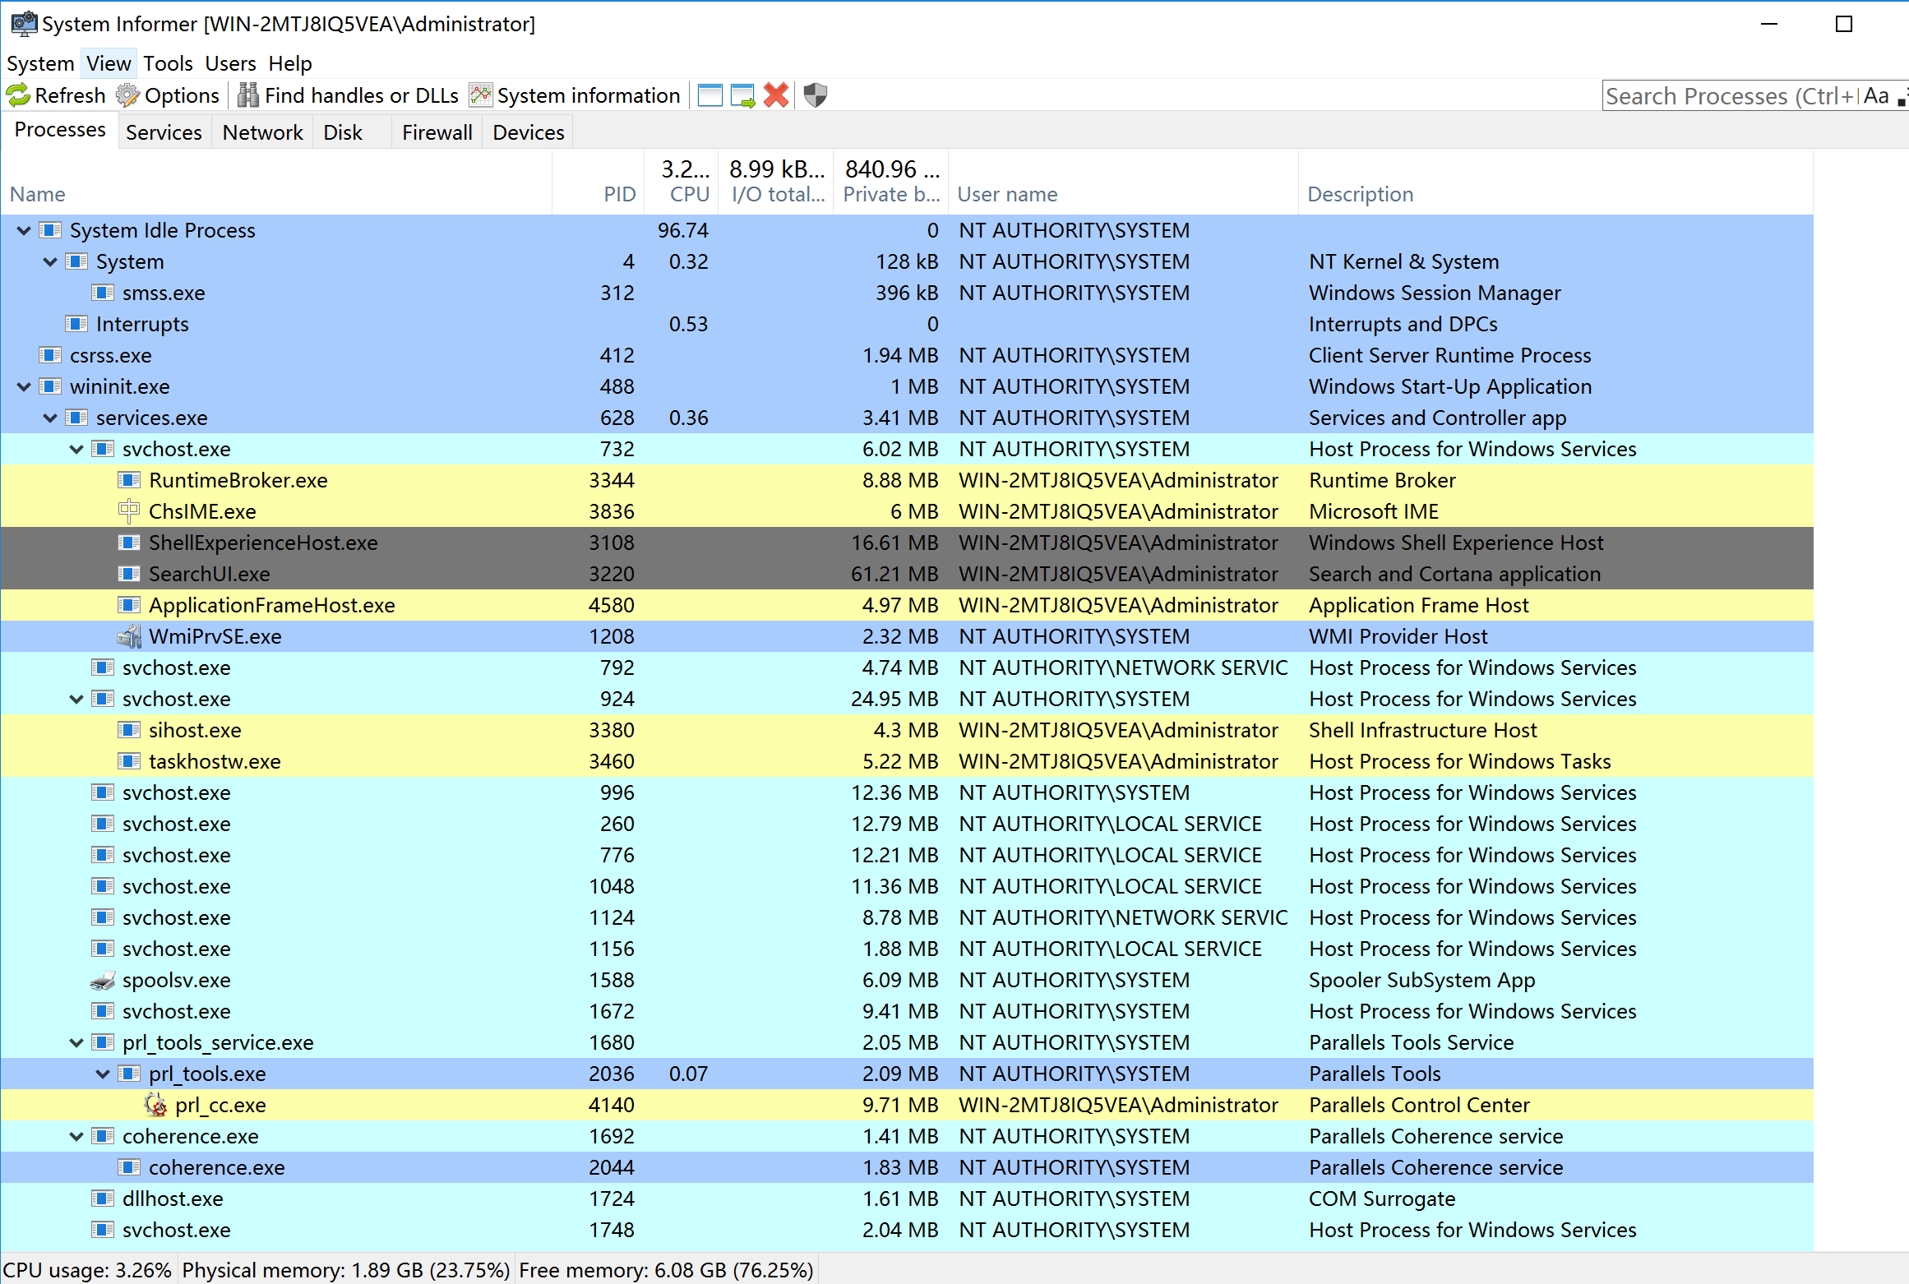This screenshot has width=1909, height=1284.
Task: Click the Refresh toolbar icon
Action: pyautogui.click(x=18, y=95)
